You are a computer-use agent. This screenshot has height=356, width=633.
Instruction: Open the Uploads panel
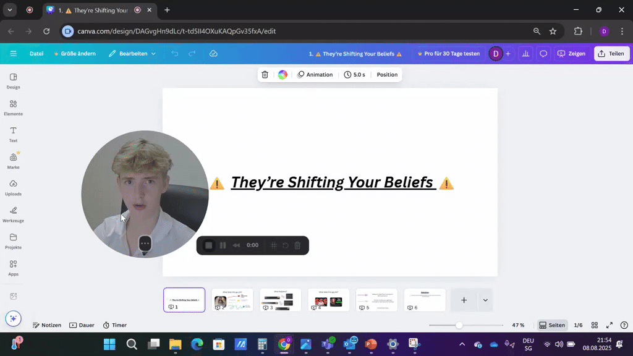13,187
